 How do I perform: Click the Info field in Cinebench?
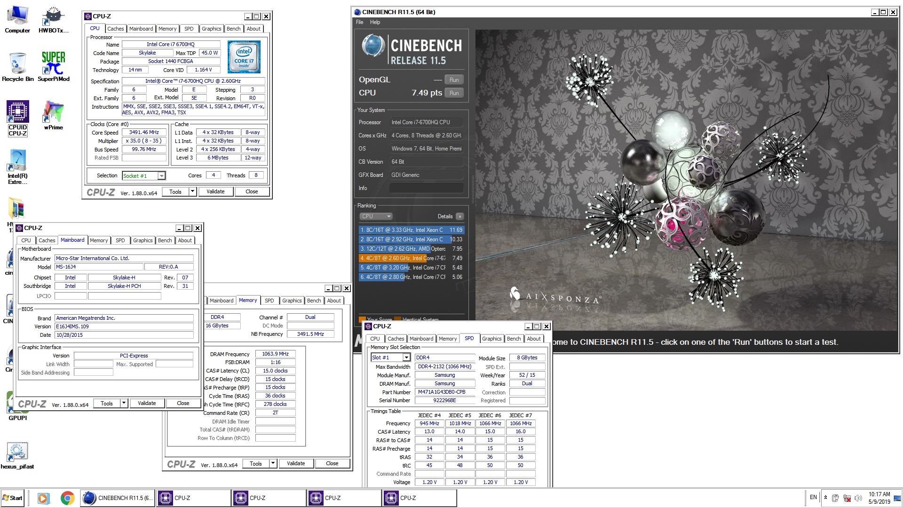click(x=426, y=188)
